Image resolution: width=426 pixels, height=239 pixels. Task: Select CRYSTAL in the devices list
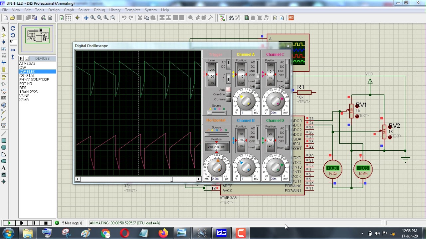pyautogui.click(x=27, y=76)
